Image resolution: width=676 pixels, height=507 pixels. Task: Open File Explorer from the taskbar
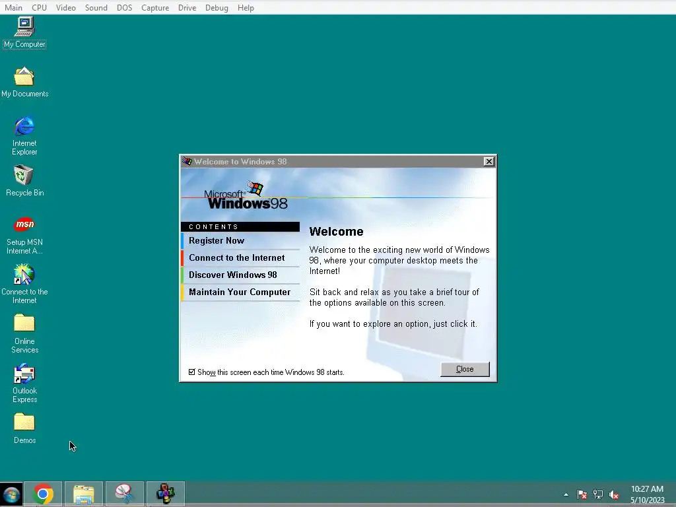pyautogui.click(x=84, y=494)
